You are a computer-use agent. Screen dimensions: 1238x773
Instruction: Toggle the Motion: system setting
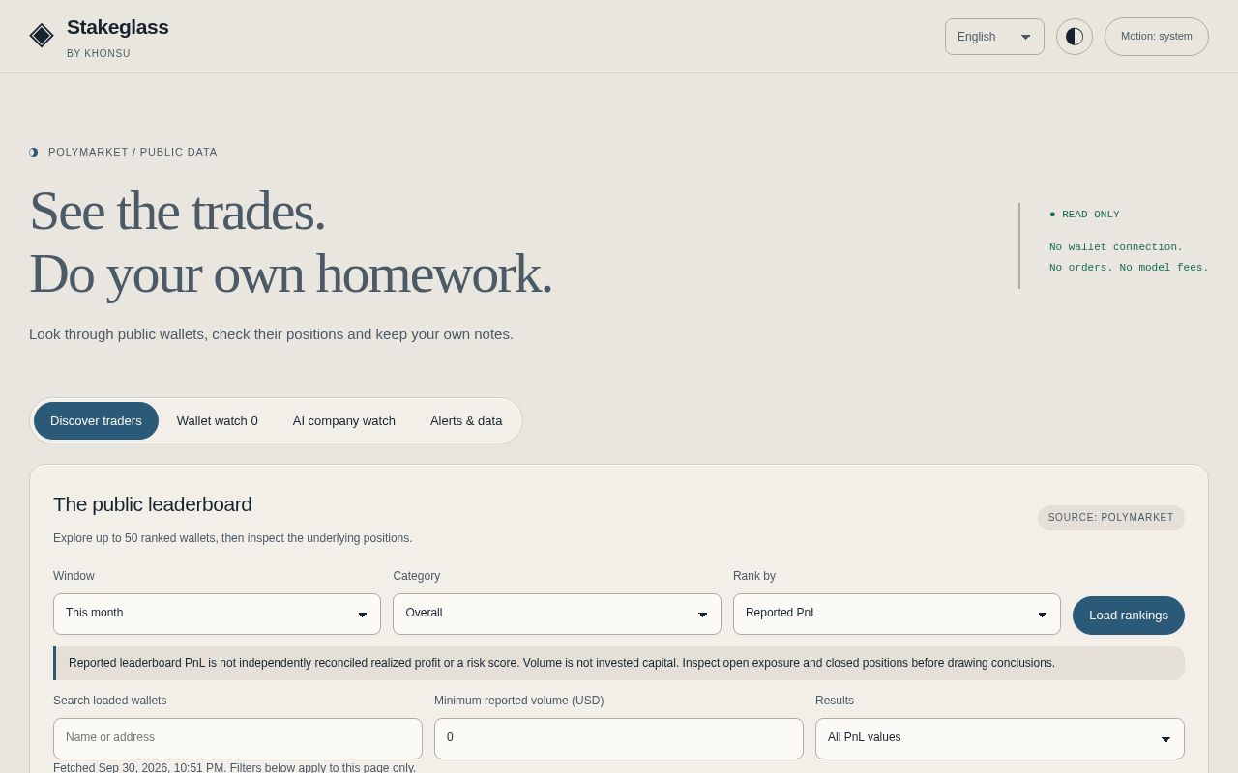point(1157,37)
